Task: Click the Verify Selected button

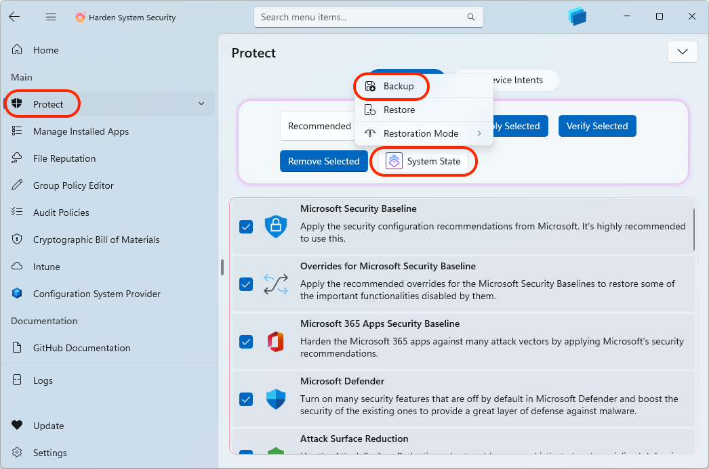Action: pos(597,126)
